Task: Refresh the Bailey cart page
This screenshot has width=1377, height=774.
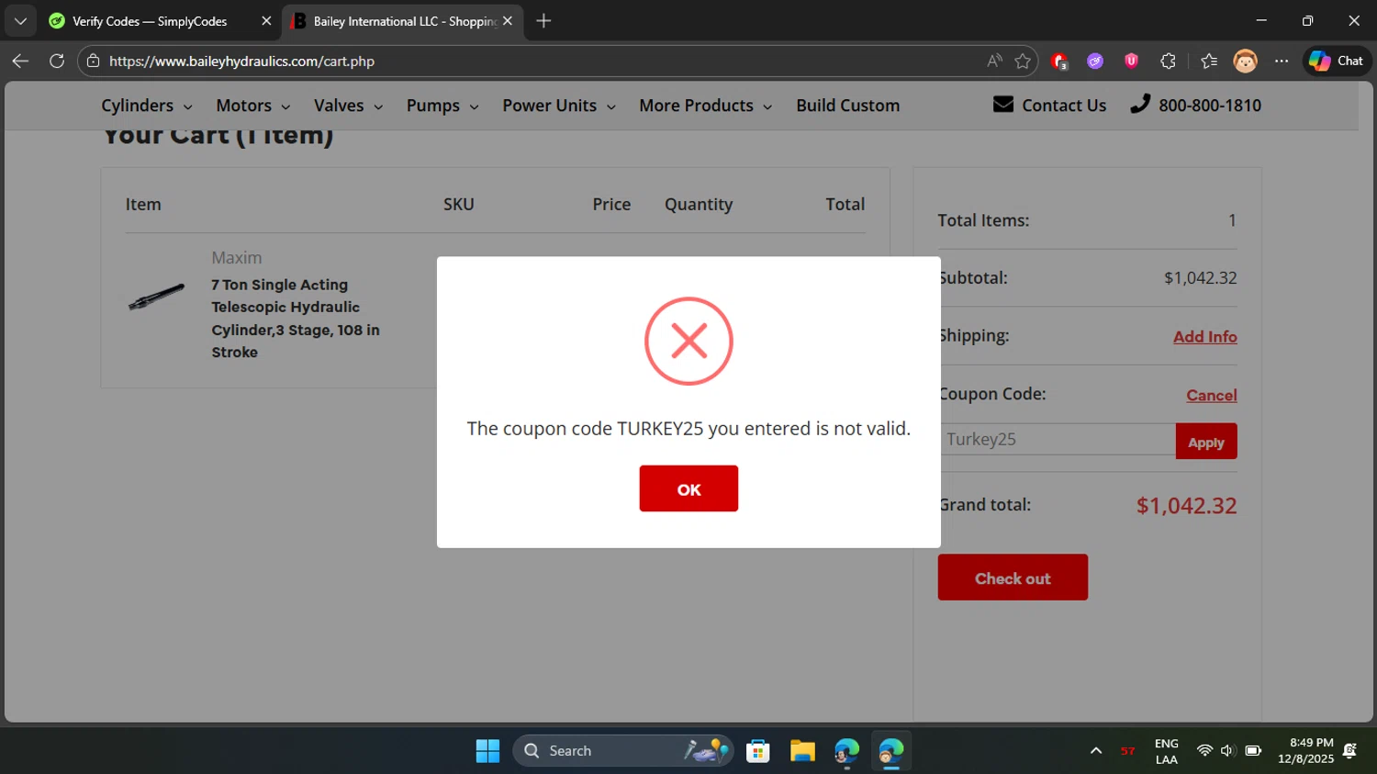Action: pos(57,61)
